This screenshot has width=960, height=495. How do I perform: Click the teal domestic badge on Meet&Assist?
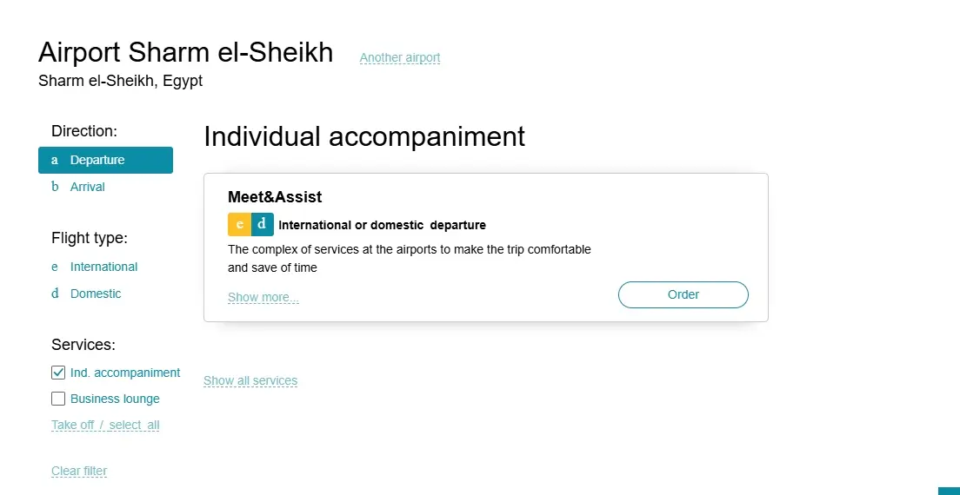[262, 224]
